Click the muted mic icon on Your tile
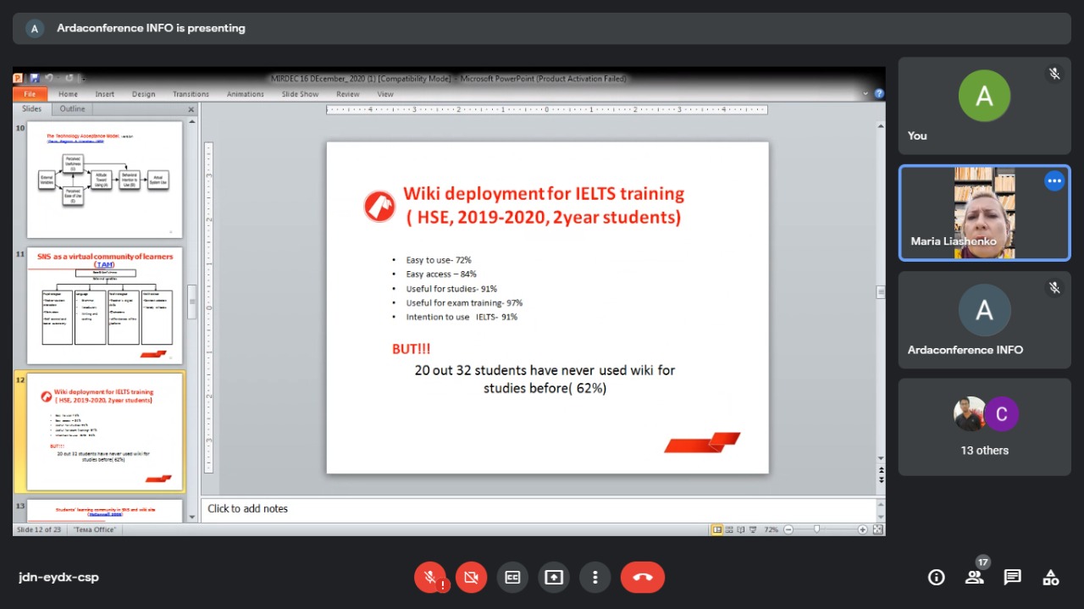The height and width of the screenshot is (609, 1084). coord(1054,74)
